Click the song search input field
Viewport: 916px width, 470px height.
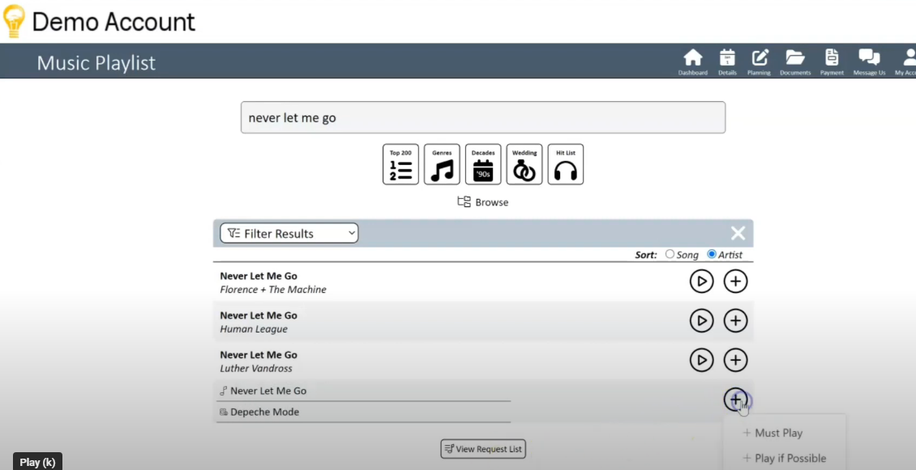click(x=483, y=117)
